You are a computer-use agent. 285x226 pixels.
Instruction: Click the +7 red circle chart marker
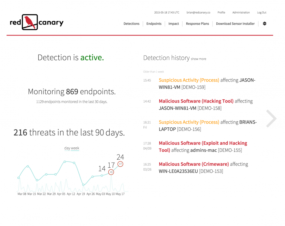(120, 164)
